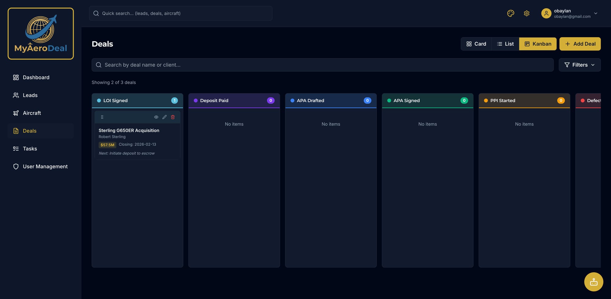This screenshot has height=299, width=611.
Task: Click the settings gear icon
Action: (526, 13)
